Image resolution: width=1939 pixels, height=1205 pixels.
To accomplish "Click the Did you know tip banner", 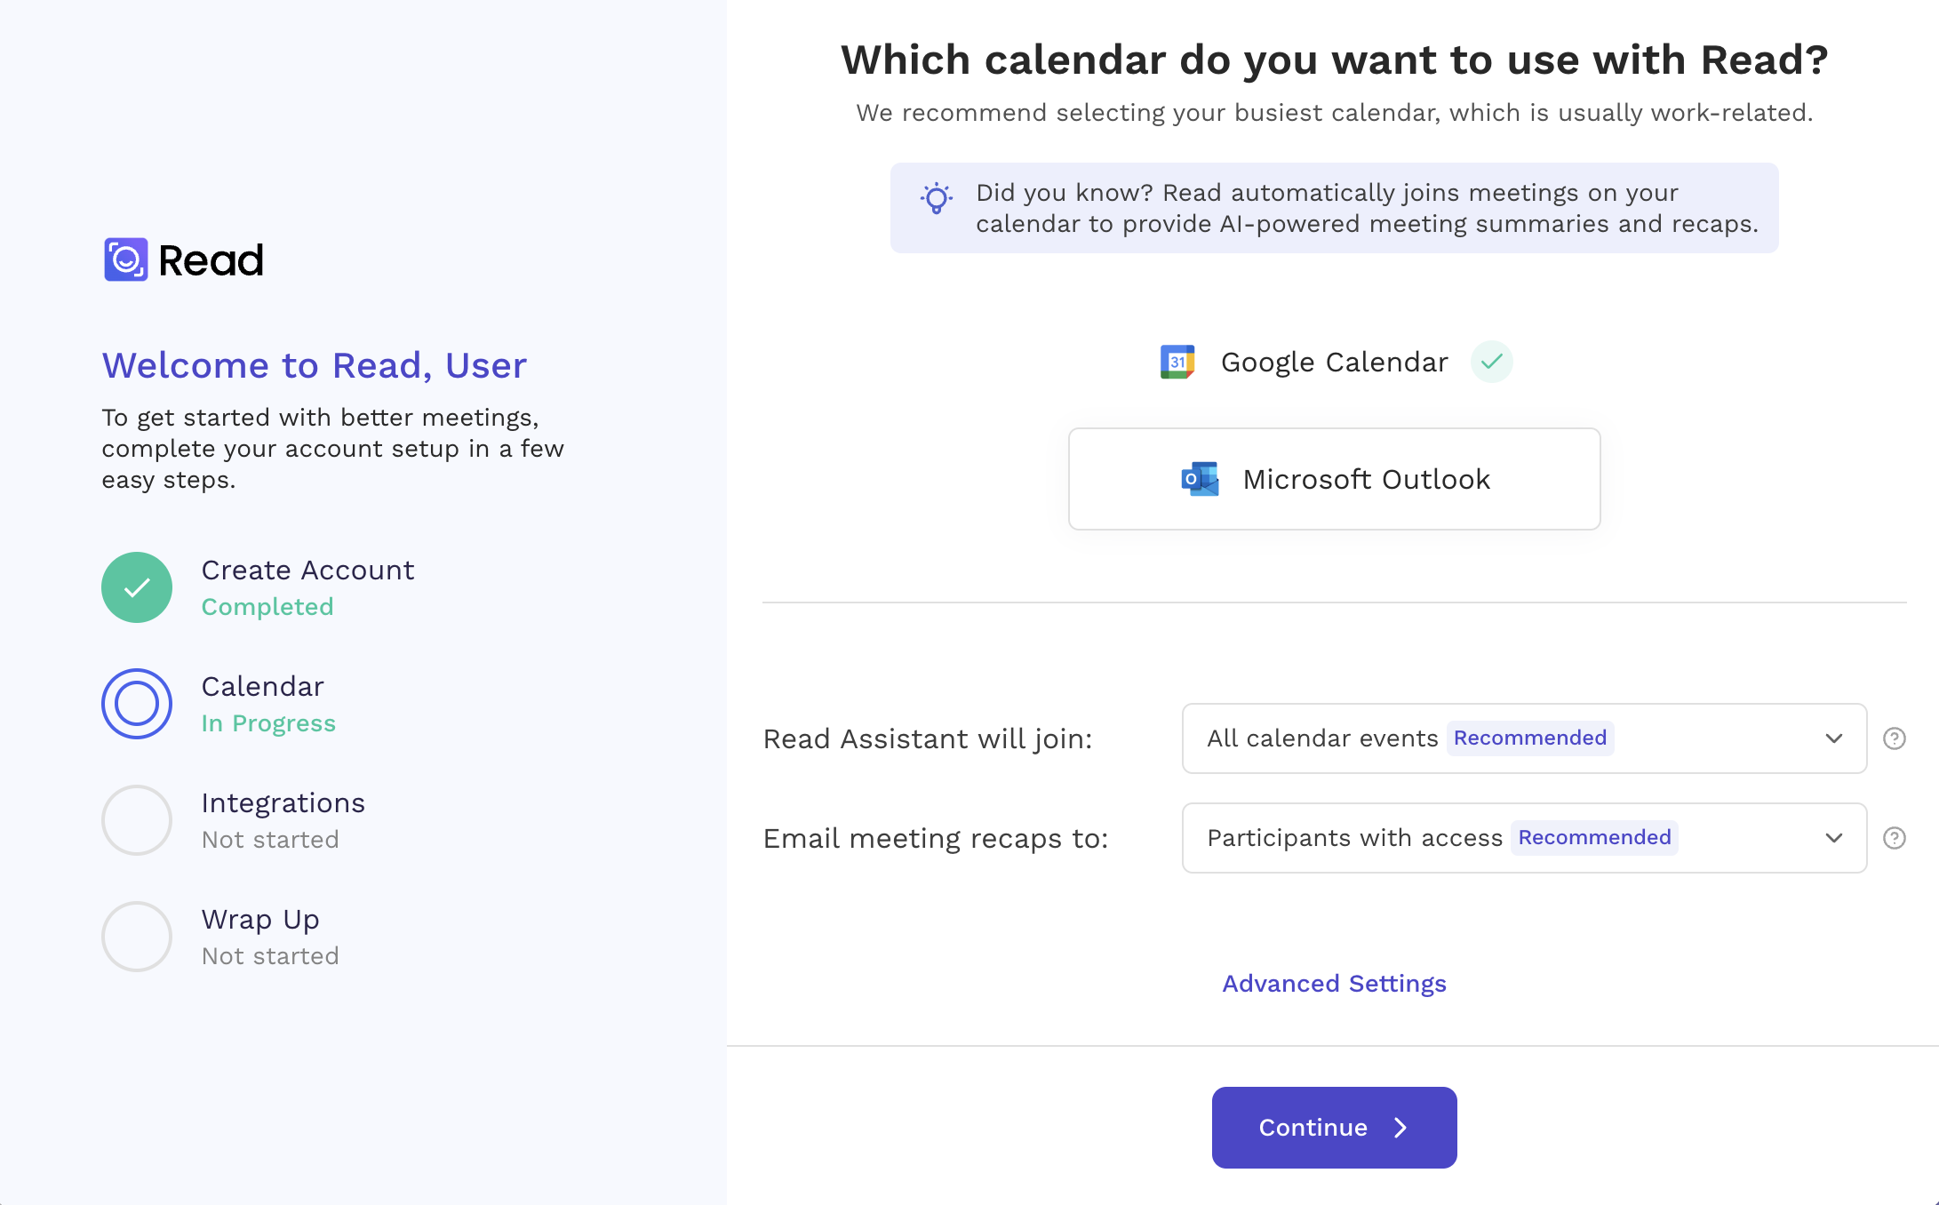I will point(1334,208).
